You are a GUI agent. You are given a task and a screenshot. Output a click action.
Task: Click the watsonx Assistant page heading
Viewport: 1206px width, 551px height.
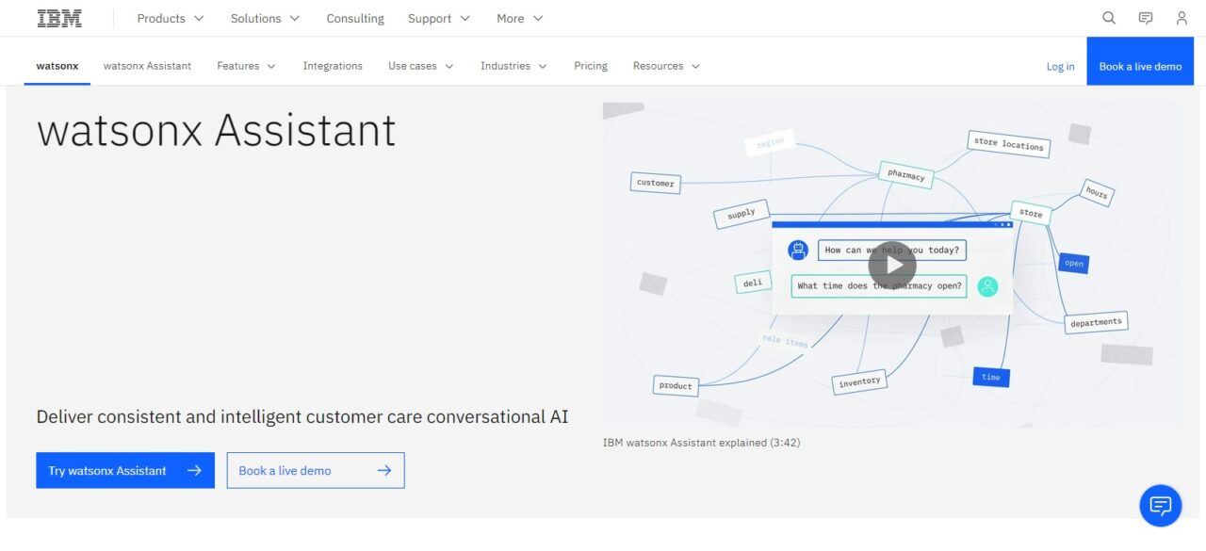pos(217,131)
